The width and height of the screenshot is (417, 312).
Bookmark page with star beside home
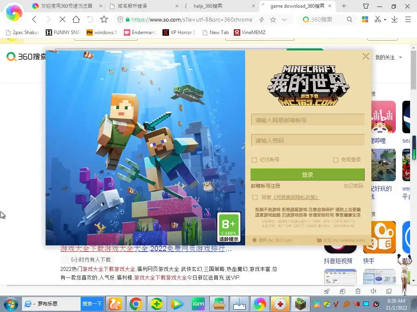coord(104,19)
